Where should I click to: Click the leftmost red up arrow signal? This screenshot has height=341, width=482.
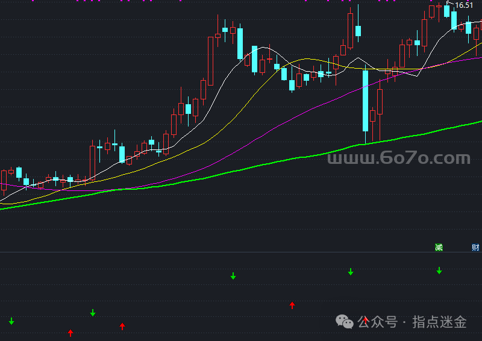pos(70,333)
